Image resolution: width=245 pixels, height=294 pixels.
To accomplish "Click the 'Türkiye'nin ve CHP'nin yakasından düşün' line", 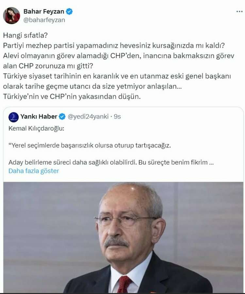I will coord(72,96).
